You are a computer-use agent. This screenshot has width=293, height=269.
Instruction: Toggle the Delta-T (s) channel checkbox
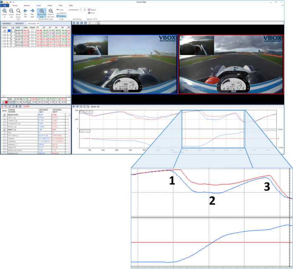click(x=5, y=130)
